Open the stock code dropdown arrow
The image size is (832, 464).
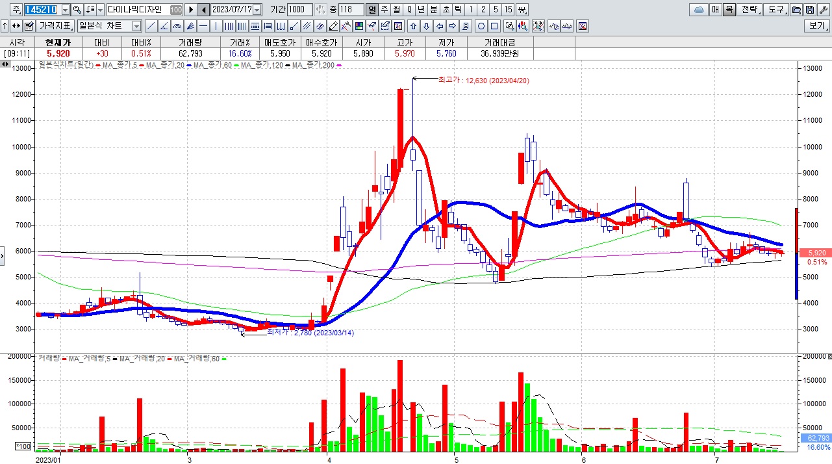(66, 10)
